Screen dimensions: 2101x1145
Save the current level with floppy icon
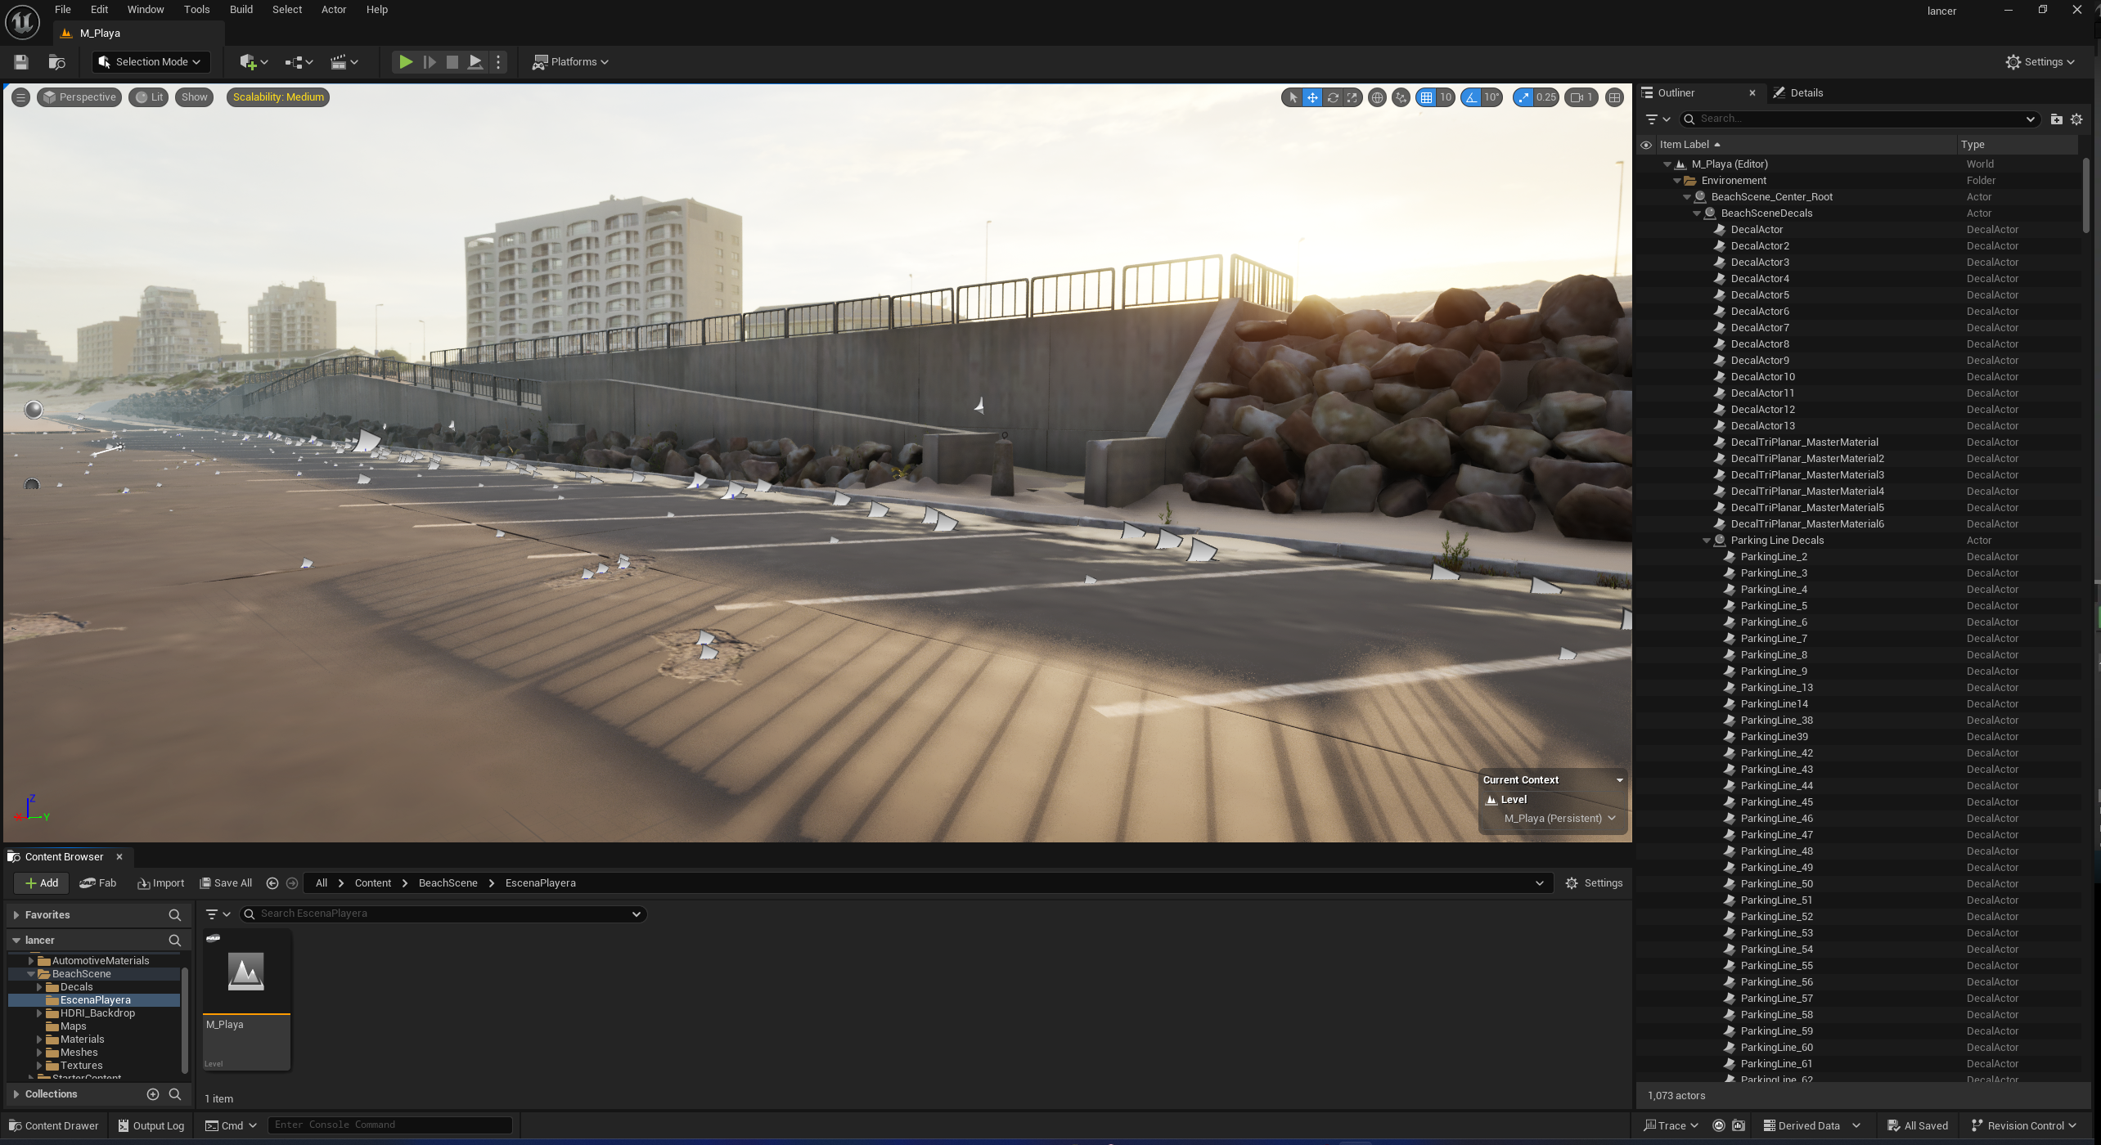[x=21, y=62]
